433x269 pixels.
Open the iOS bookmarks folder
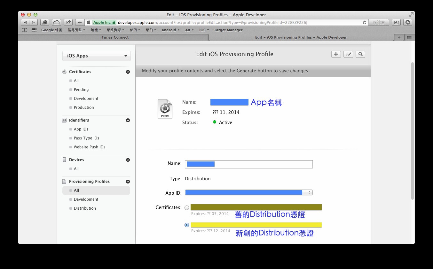[x=204, y=30]
